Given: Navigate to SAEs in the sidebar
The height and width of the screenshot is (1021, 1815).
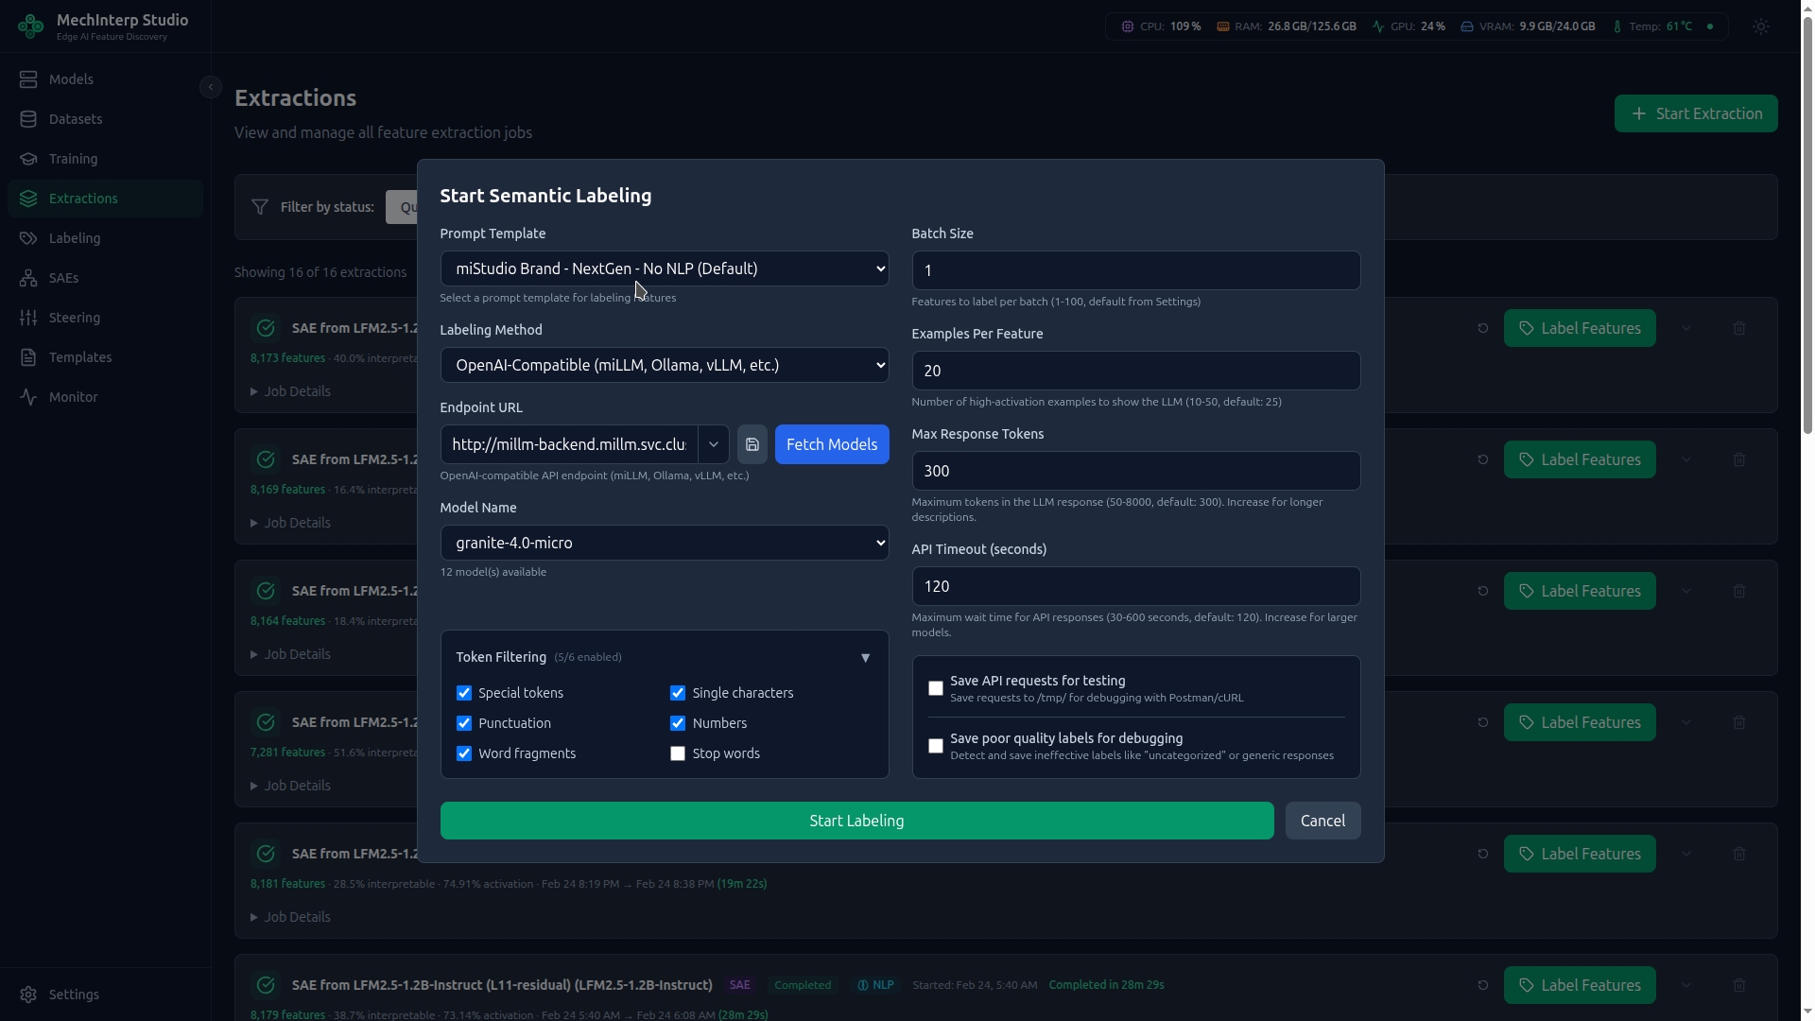Looking at the screenshot, I should (x=105, y=278).
